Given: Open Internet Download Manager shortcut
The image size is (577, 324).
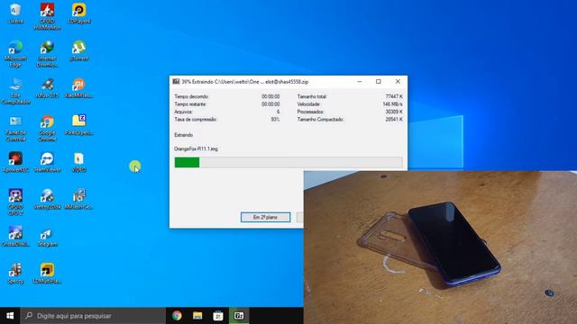Looking at the screenshot, I should [x=47, y=54].
